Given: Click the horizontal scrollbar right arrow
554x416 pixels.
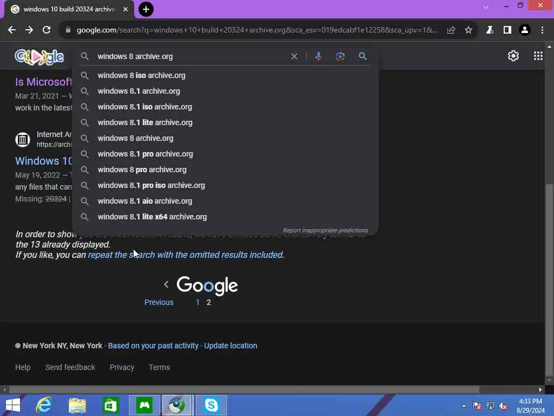Looking at the screenshot, I should click(x=540, y=389).
